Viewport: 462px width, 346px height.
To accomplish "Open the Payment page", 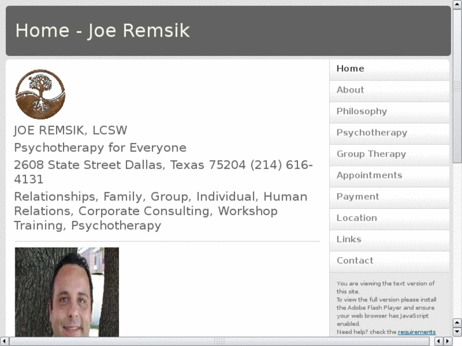I will pyautogui.click(x=389, y=197).
